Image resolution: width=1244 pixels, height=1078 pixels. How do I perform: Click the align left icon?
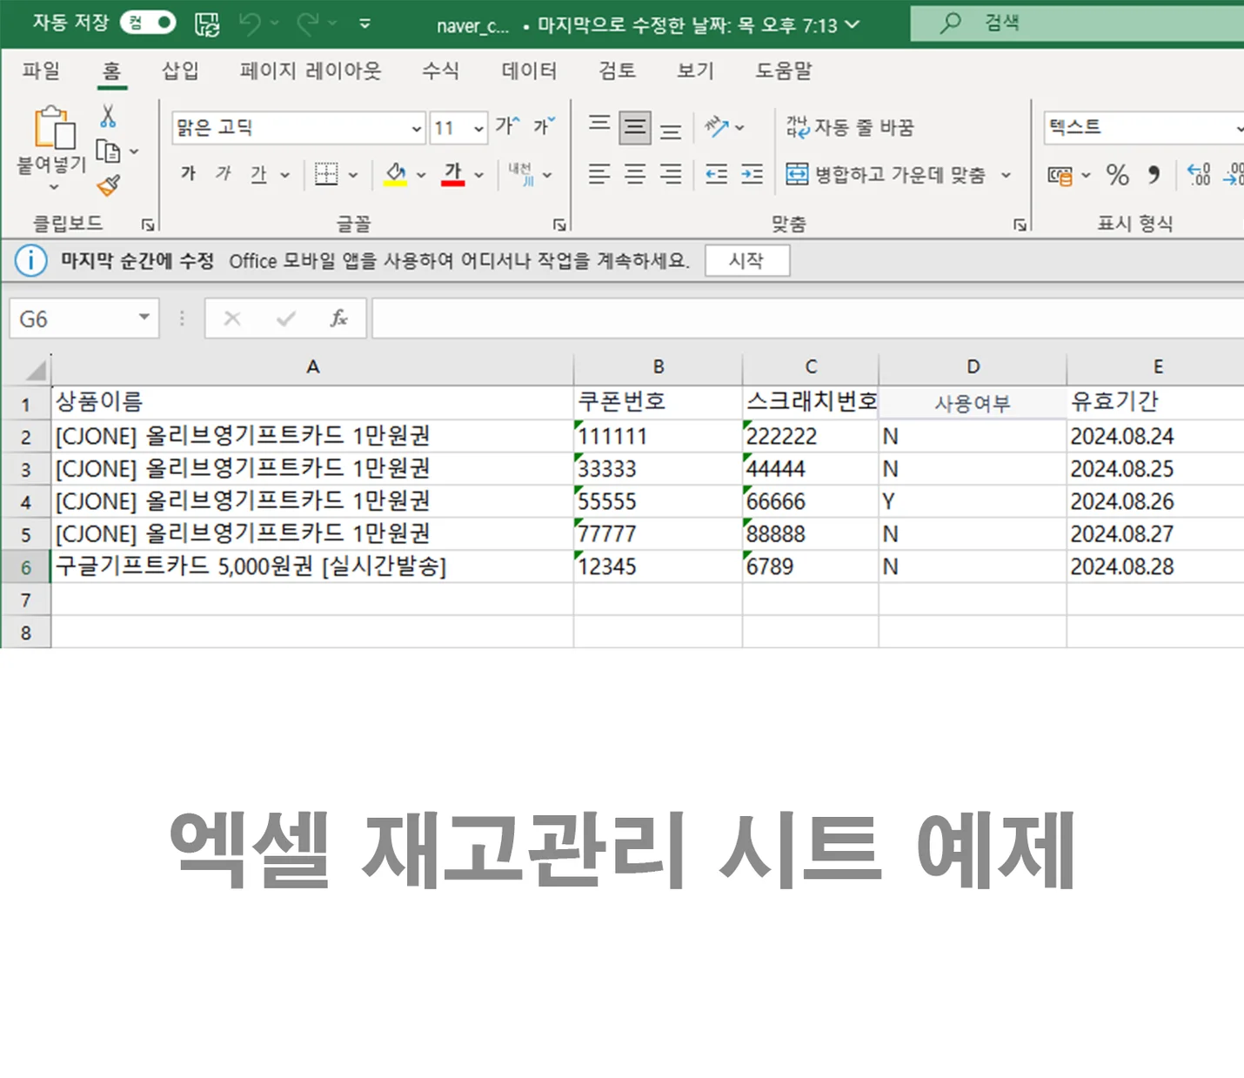pyautogui.click(x=599, y=174)
